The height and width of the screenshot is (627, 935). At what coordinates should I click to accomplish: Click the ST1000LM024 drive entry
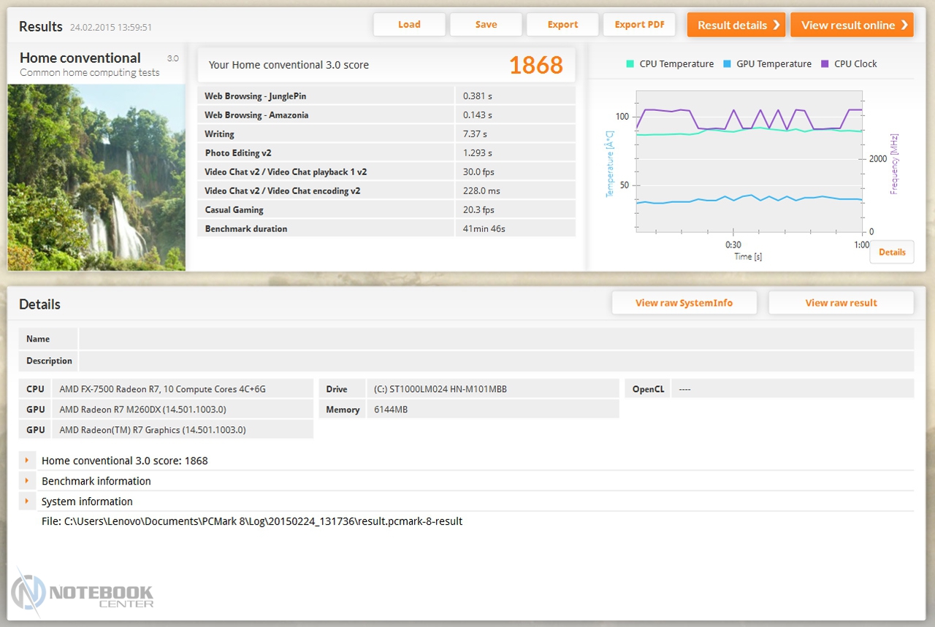click(x=492, y=389)
